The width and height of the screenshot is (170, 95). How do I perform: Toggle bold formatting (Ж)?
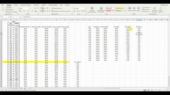(20, 11)
